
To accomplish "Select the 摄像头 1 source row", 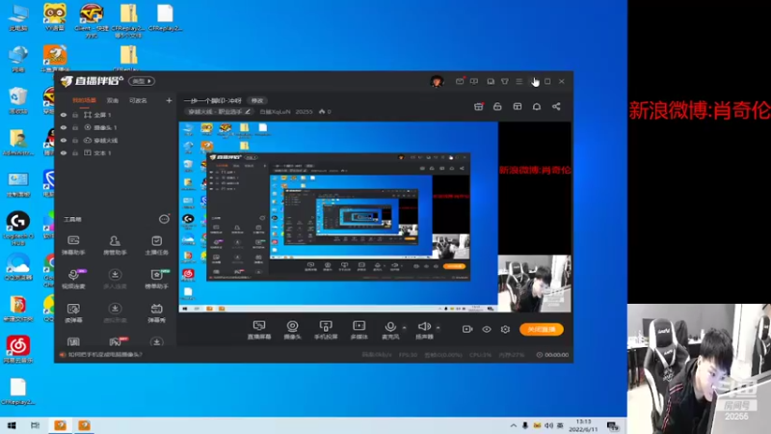I will 116,127.
